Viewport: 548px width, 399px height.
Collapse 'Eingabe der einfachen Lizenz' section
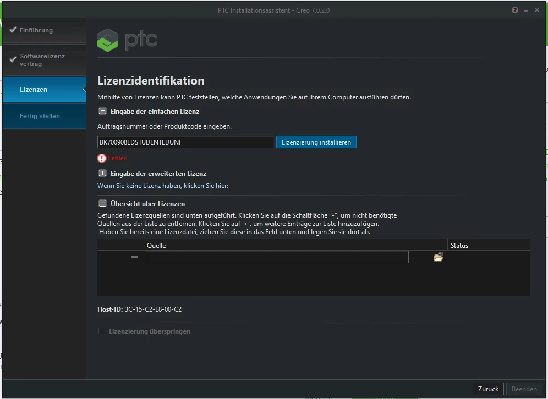[102, 112]
